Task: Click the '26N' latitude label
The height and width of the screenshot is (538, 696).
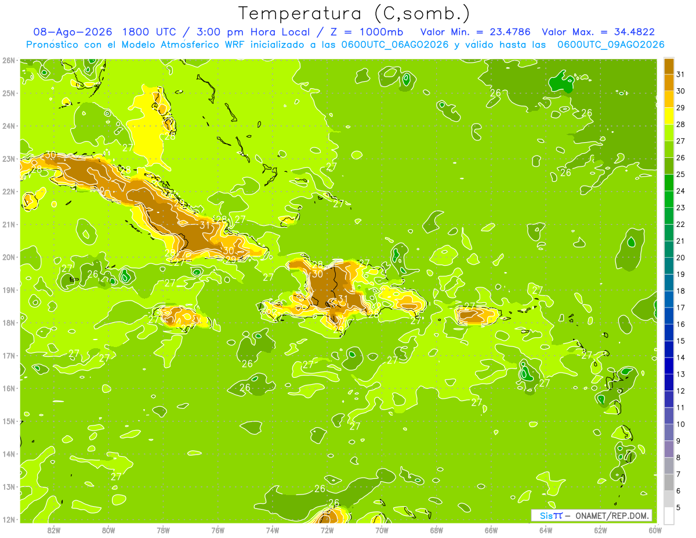Action: coord(9,60)
